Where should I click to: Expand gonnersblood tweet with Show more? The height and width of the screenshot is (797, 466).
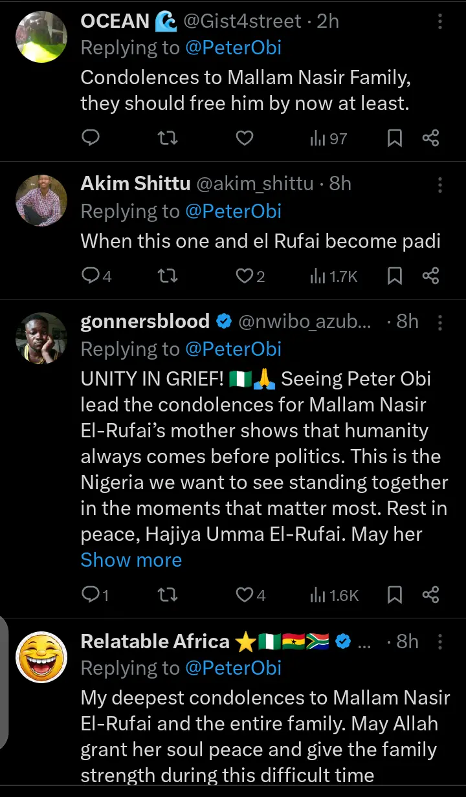131,560
